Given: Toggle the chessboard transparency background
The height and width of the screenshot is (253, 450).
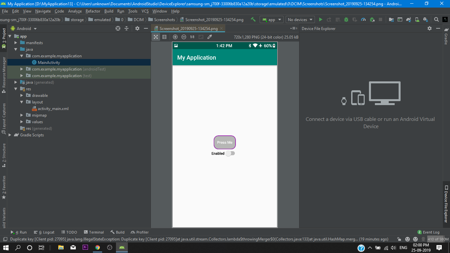Looking at the screenshot, I should (156, 37).
